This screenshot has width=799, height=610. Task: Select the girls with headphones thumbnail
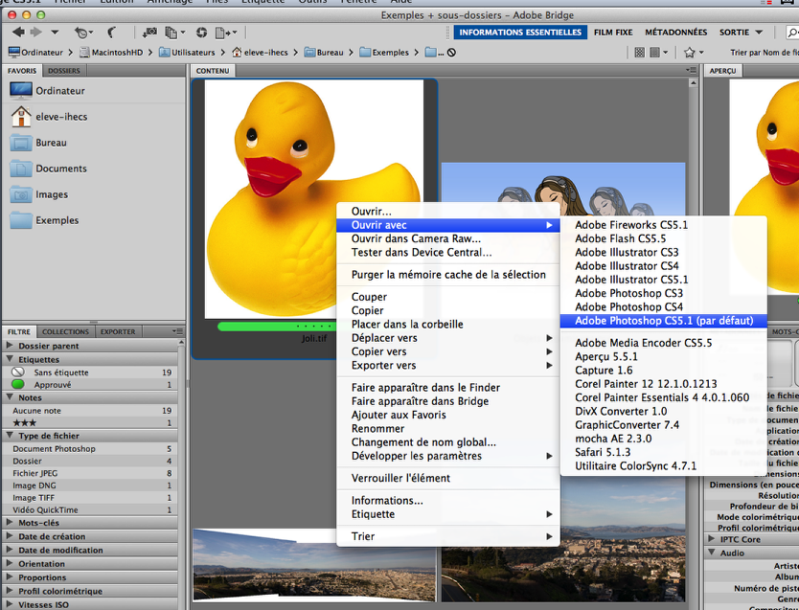pyautogui.click(x=563, y=189)
